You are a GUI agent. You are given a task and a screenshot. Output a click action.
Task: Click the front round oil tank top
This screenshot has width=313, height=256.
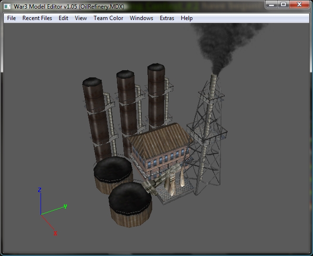[130, 198]
